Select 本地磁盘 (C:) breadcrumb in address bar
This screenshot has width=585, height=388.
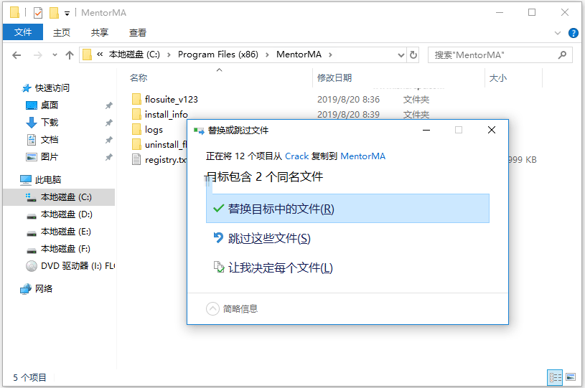point(134,55)
